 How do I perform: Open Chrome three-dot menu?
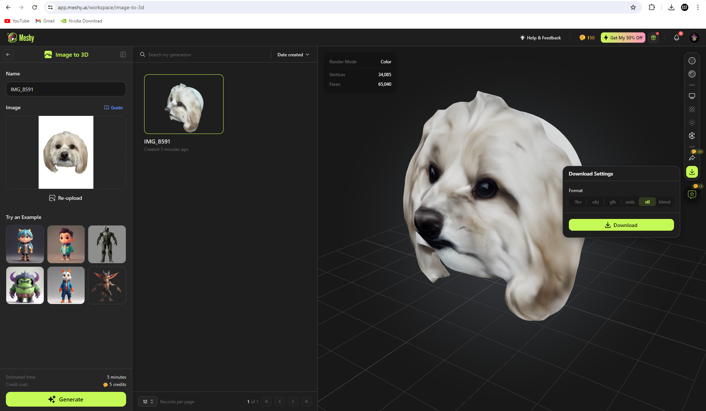[698, 7]
